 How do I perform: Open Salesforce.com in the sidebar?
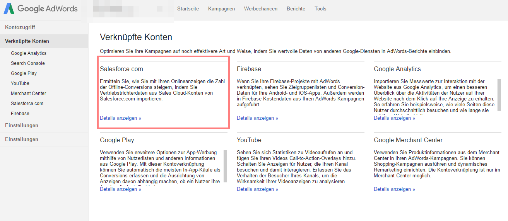point(27,104)
